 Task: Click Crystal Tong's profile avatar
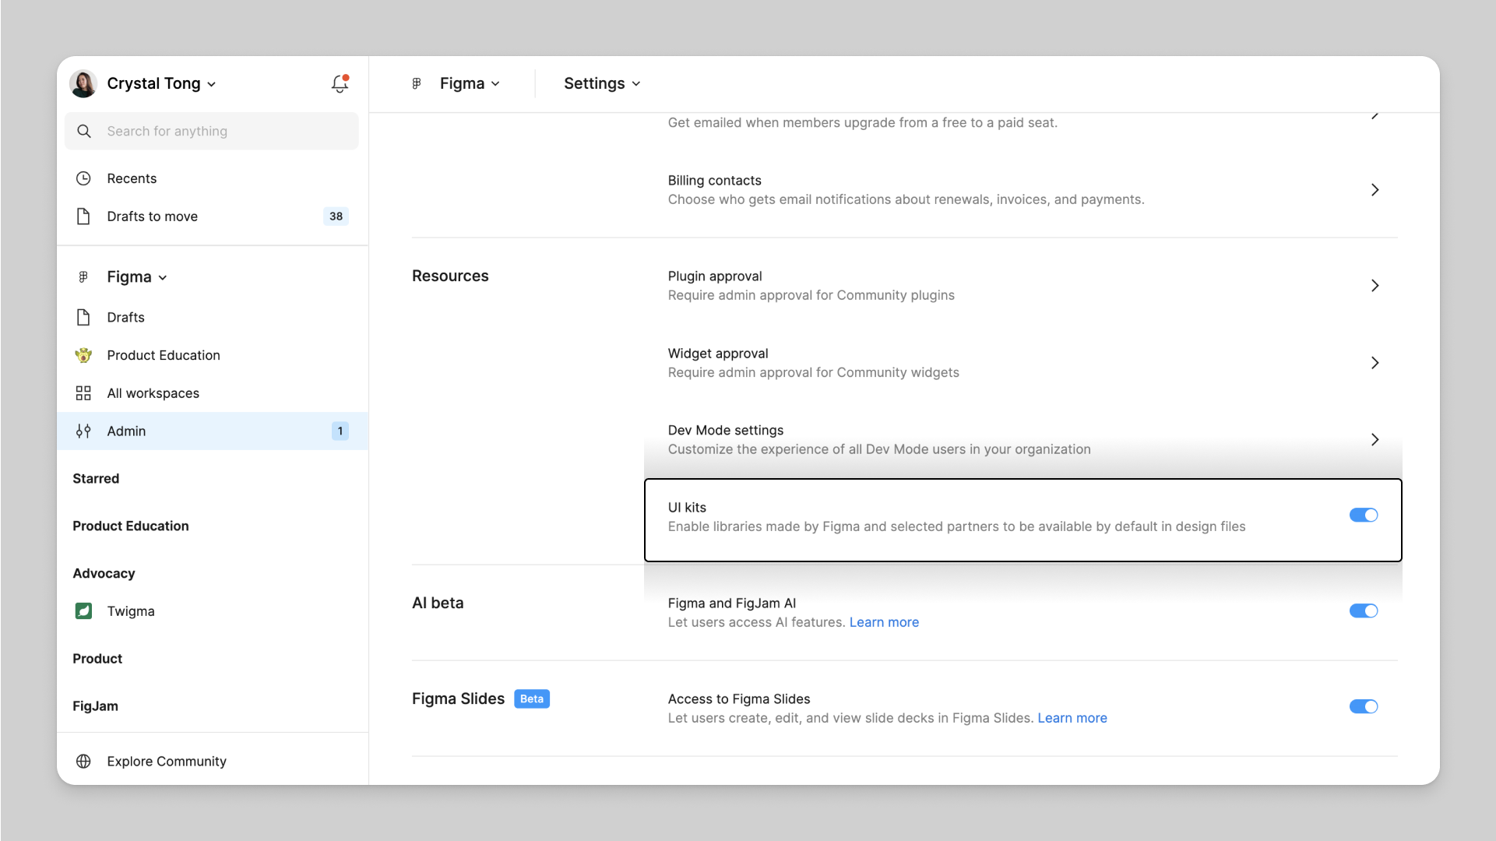click(83, 83)
